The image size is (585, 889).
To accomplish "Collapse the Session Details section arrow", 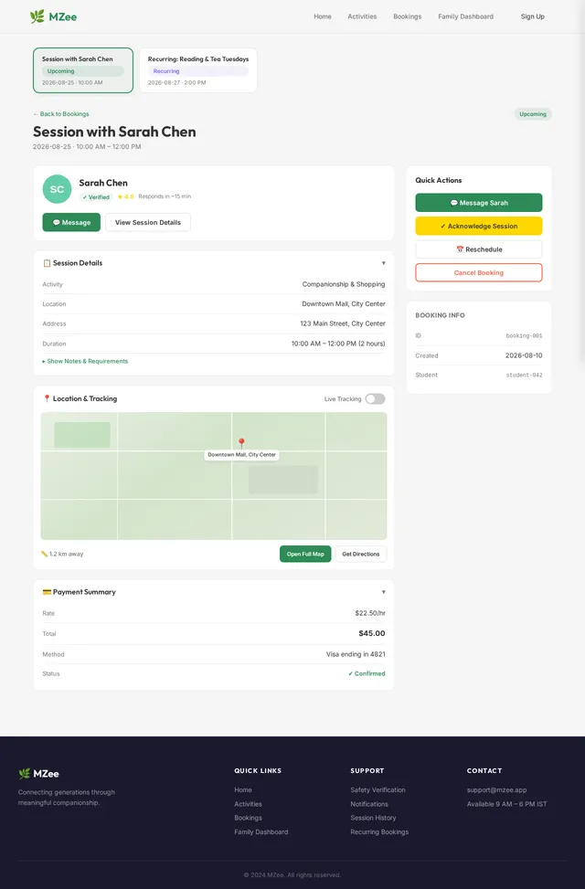I will pyautogui.click(x=384, y=263).
